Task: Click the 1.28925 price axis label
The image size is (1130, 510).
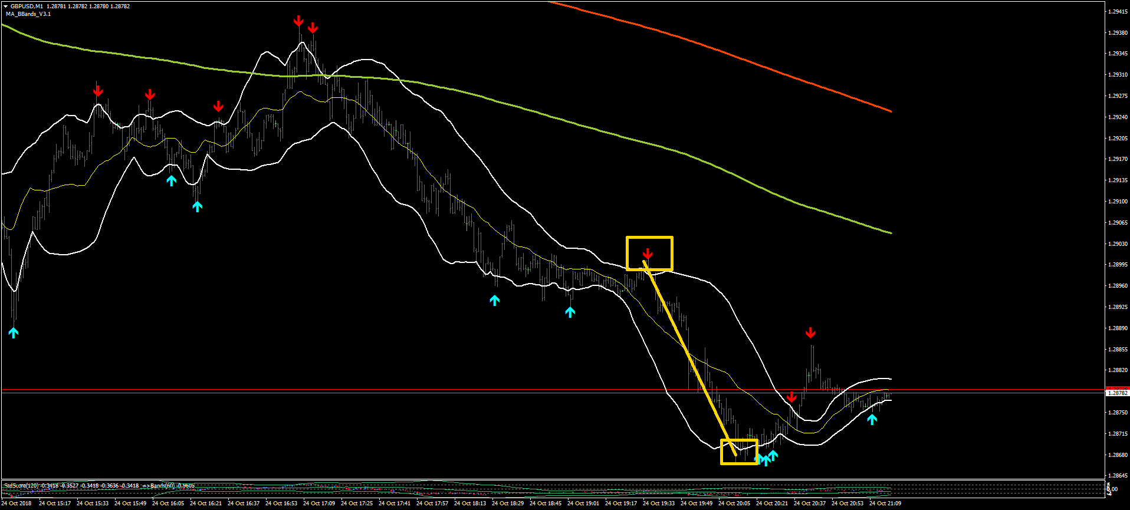Action: (1118, 307)
